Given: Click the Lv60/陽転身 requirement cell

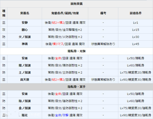Looking at the screenshot, I should pos(136,65).
